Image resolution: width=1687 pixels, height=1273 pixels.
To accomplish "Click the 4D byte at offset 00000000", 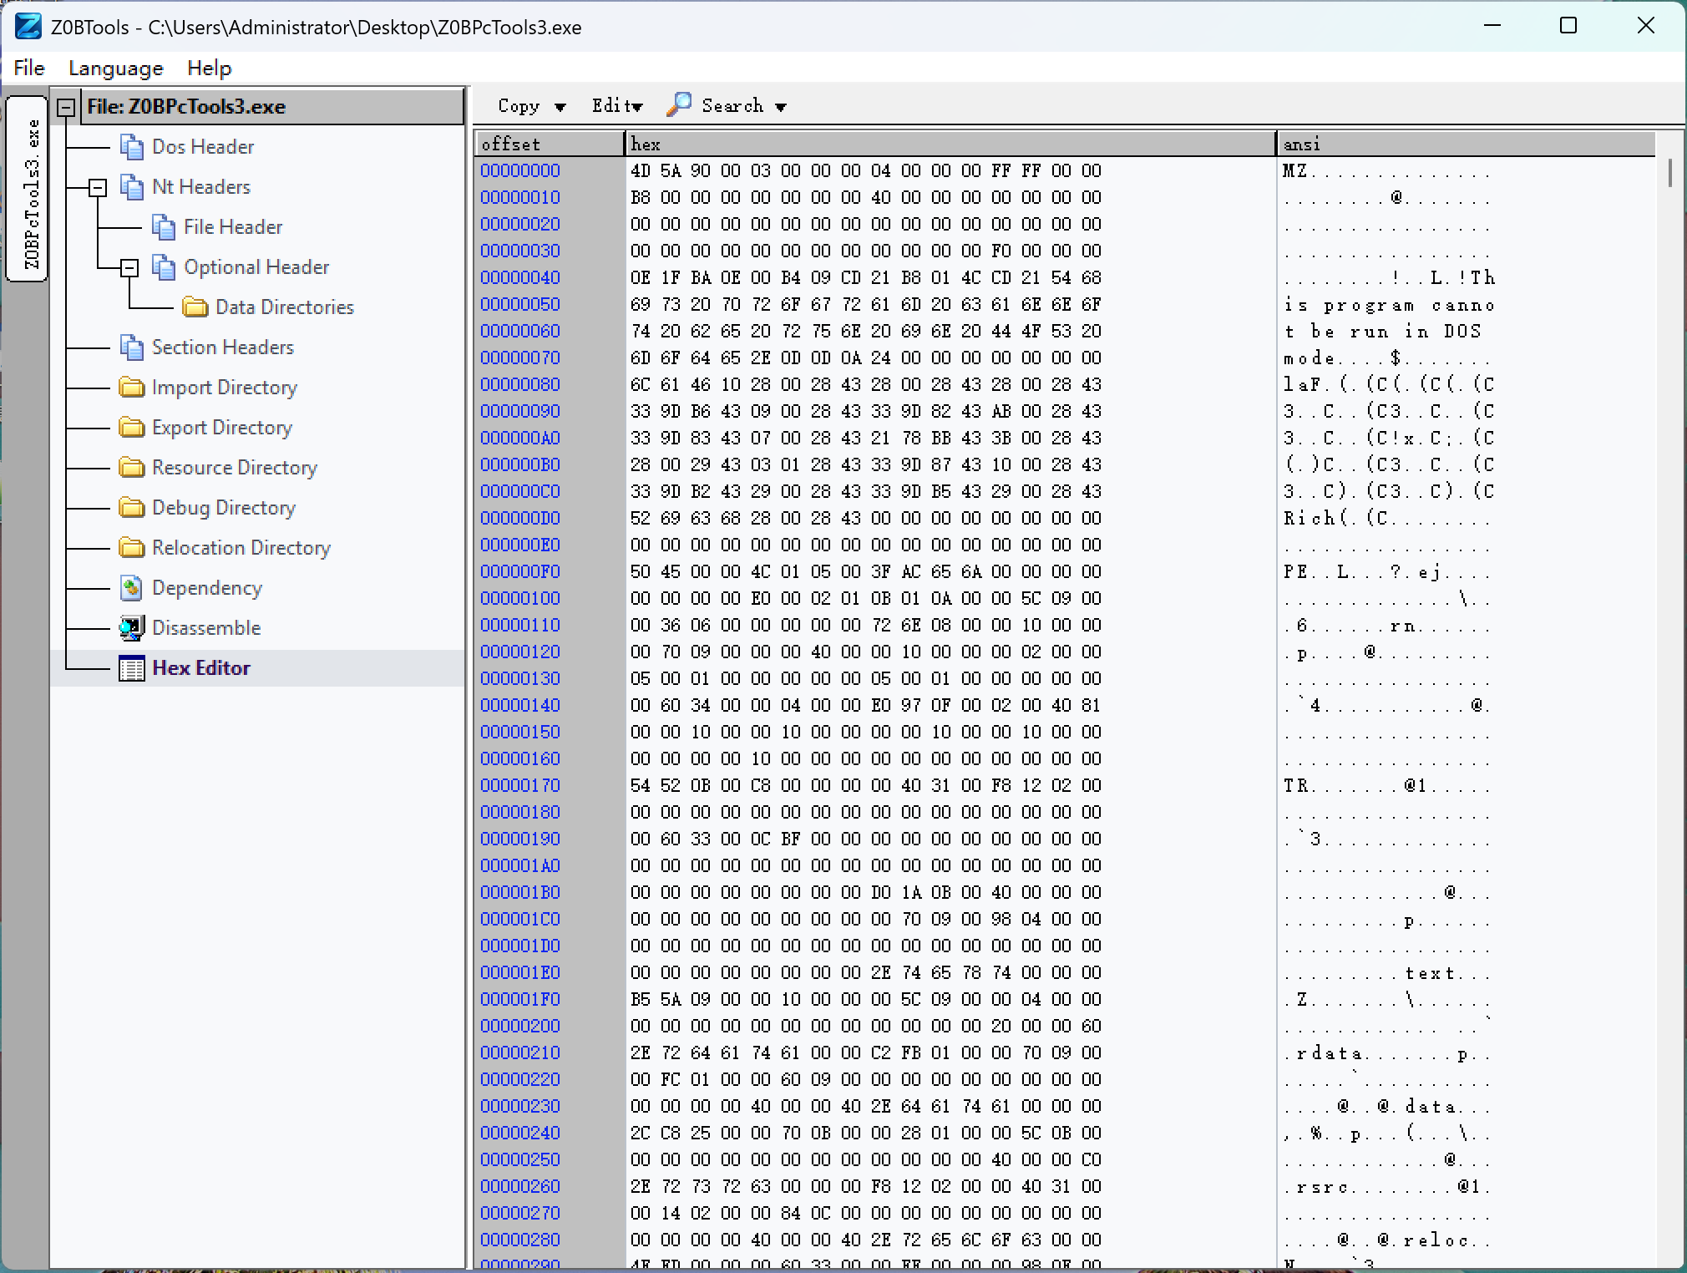I will tap(641, 171).
